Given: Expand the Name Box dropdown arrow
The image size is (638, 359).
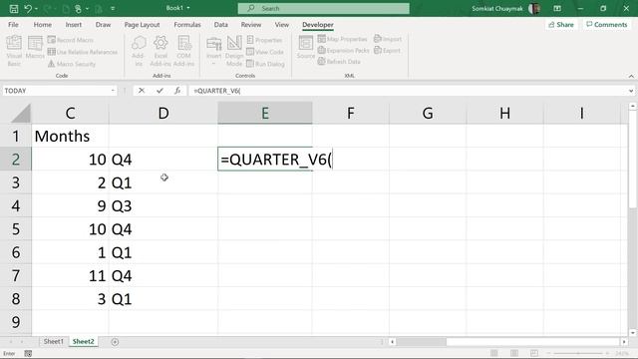Looking at the screenshot, I should tap(113, 91).
